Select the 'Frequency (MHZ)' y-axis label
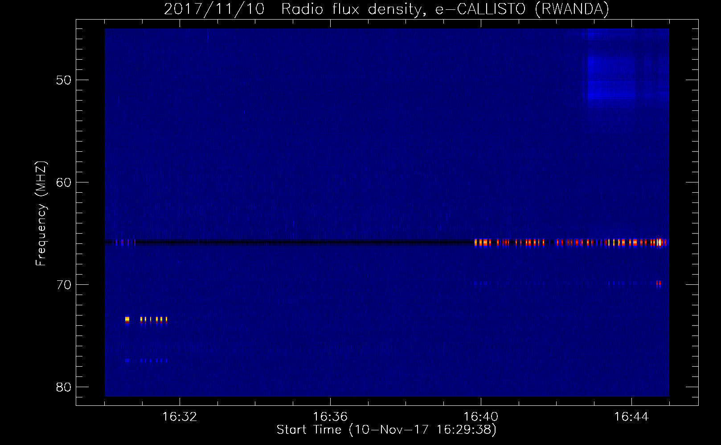The width and height of the screenshot is (721, 445). click(x=41, y=214)
